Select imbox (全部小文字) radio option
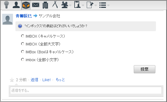The height and width of the screenshot is (102, 167). point(22,60)
